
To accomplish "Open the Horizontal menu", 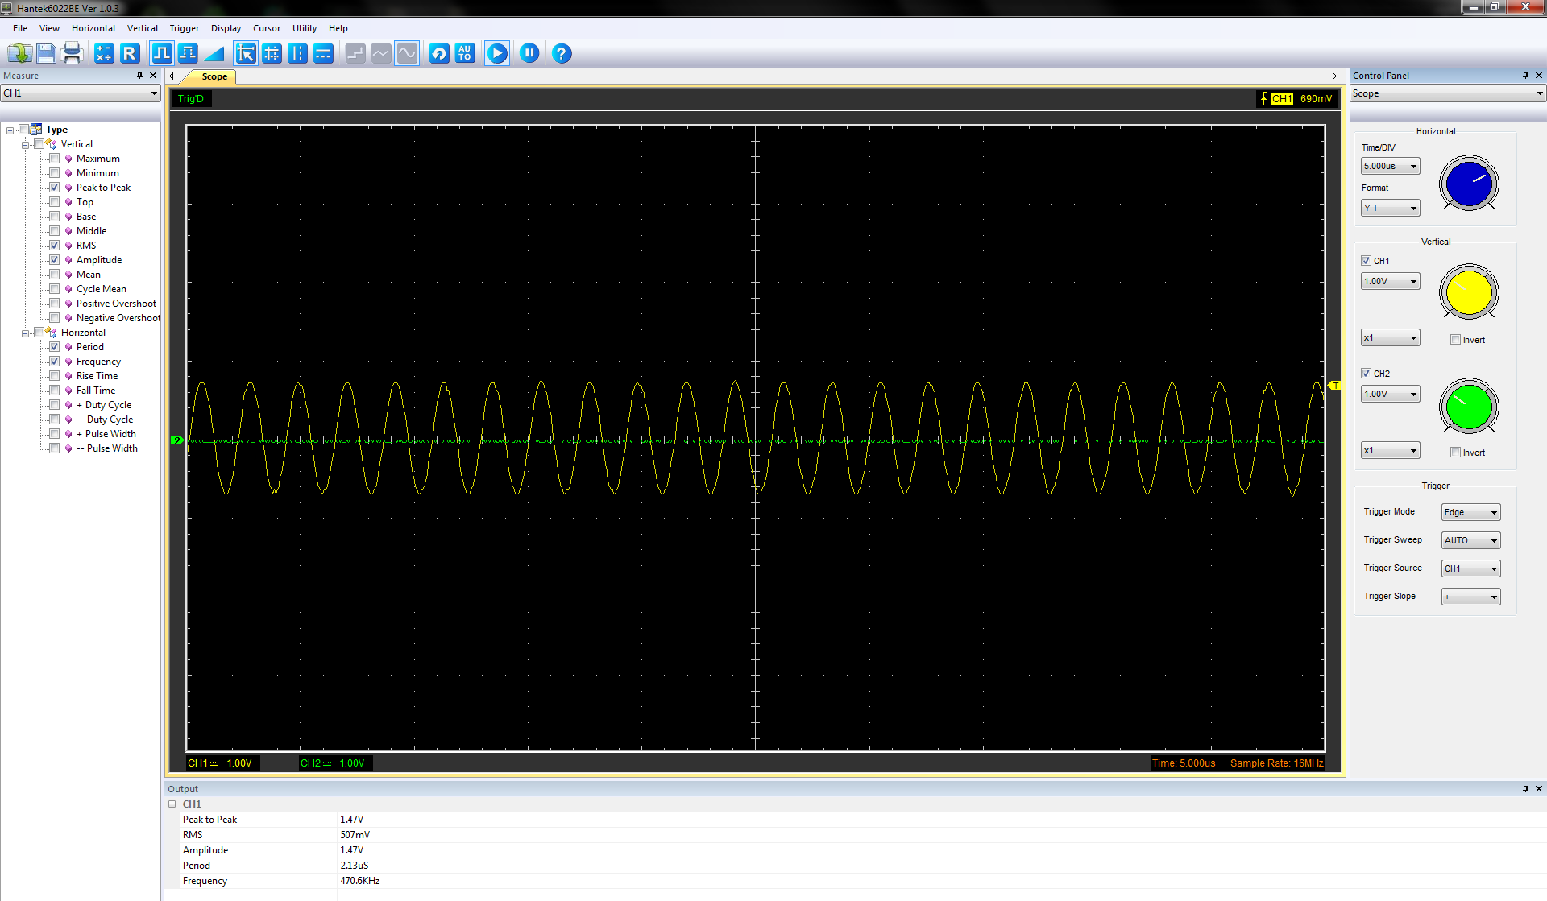I will (x=93, y=28).
